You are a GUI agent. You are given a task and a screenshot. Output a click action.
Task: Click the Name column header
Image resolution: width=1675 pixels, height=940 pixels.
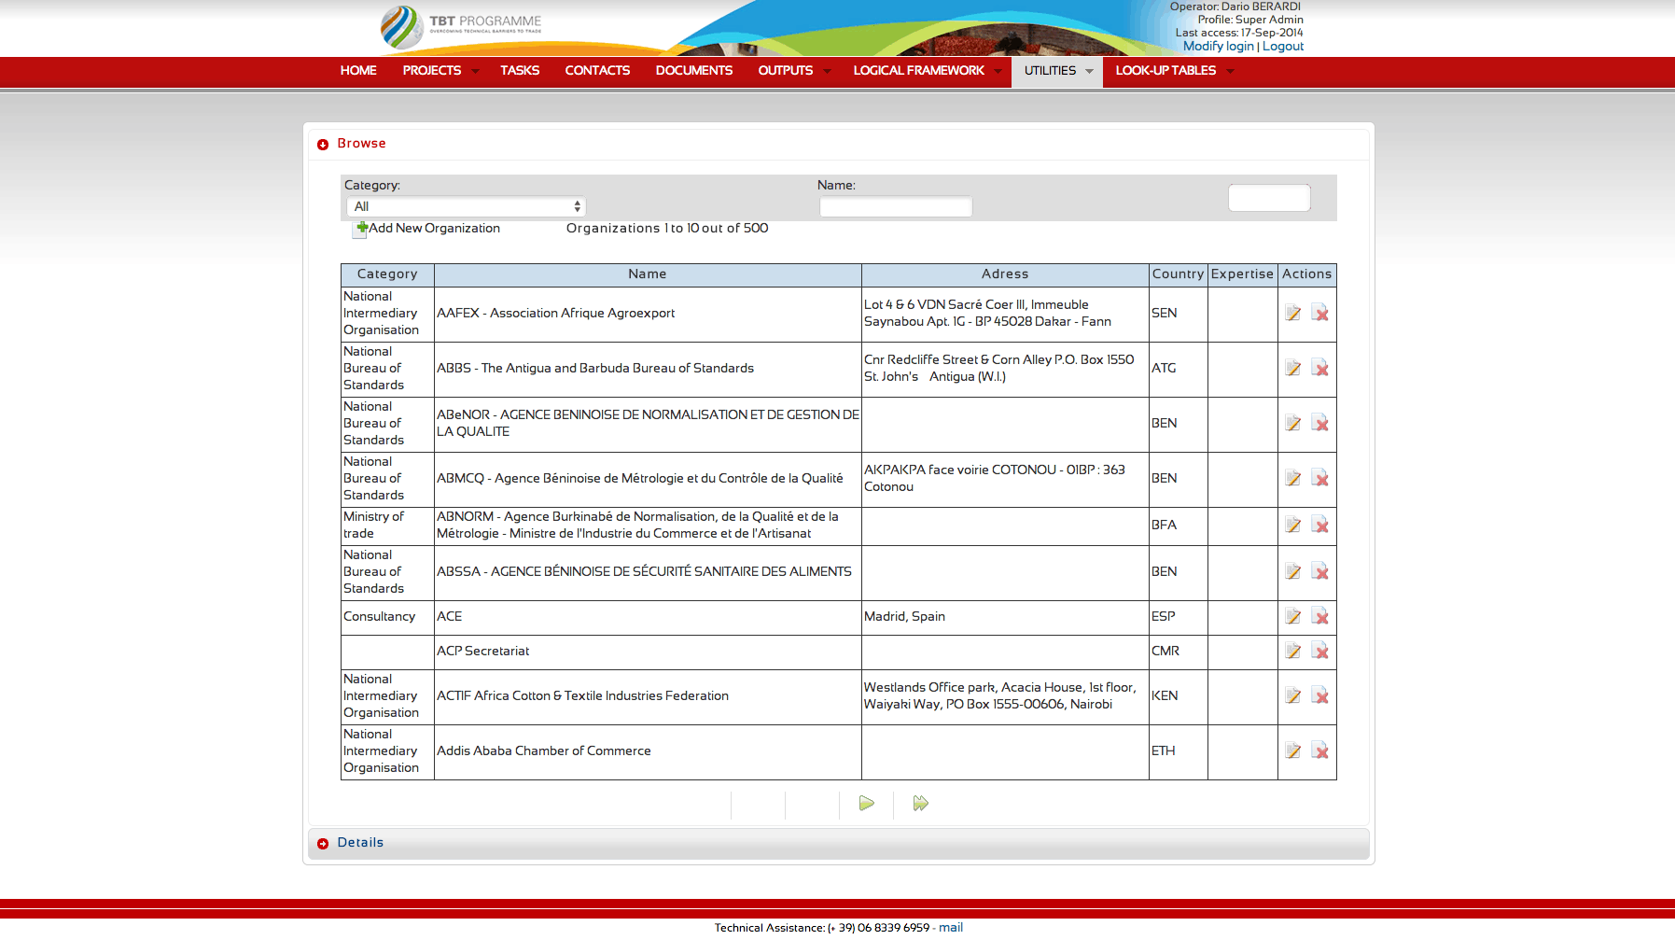[648, 274]
